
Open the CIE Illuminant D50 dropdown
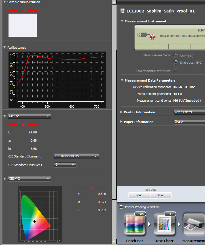pos(77,156)
